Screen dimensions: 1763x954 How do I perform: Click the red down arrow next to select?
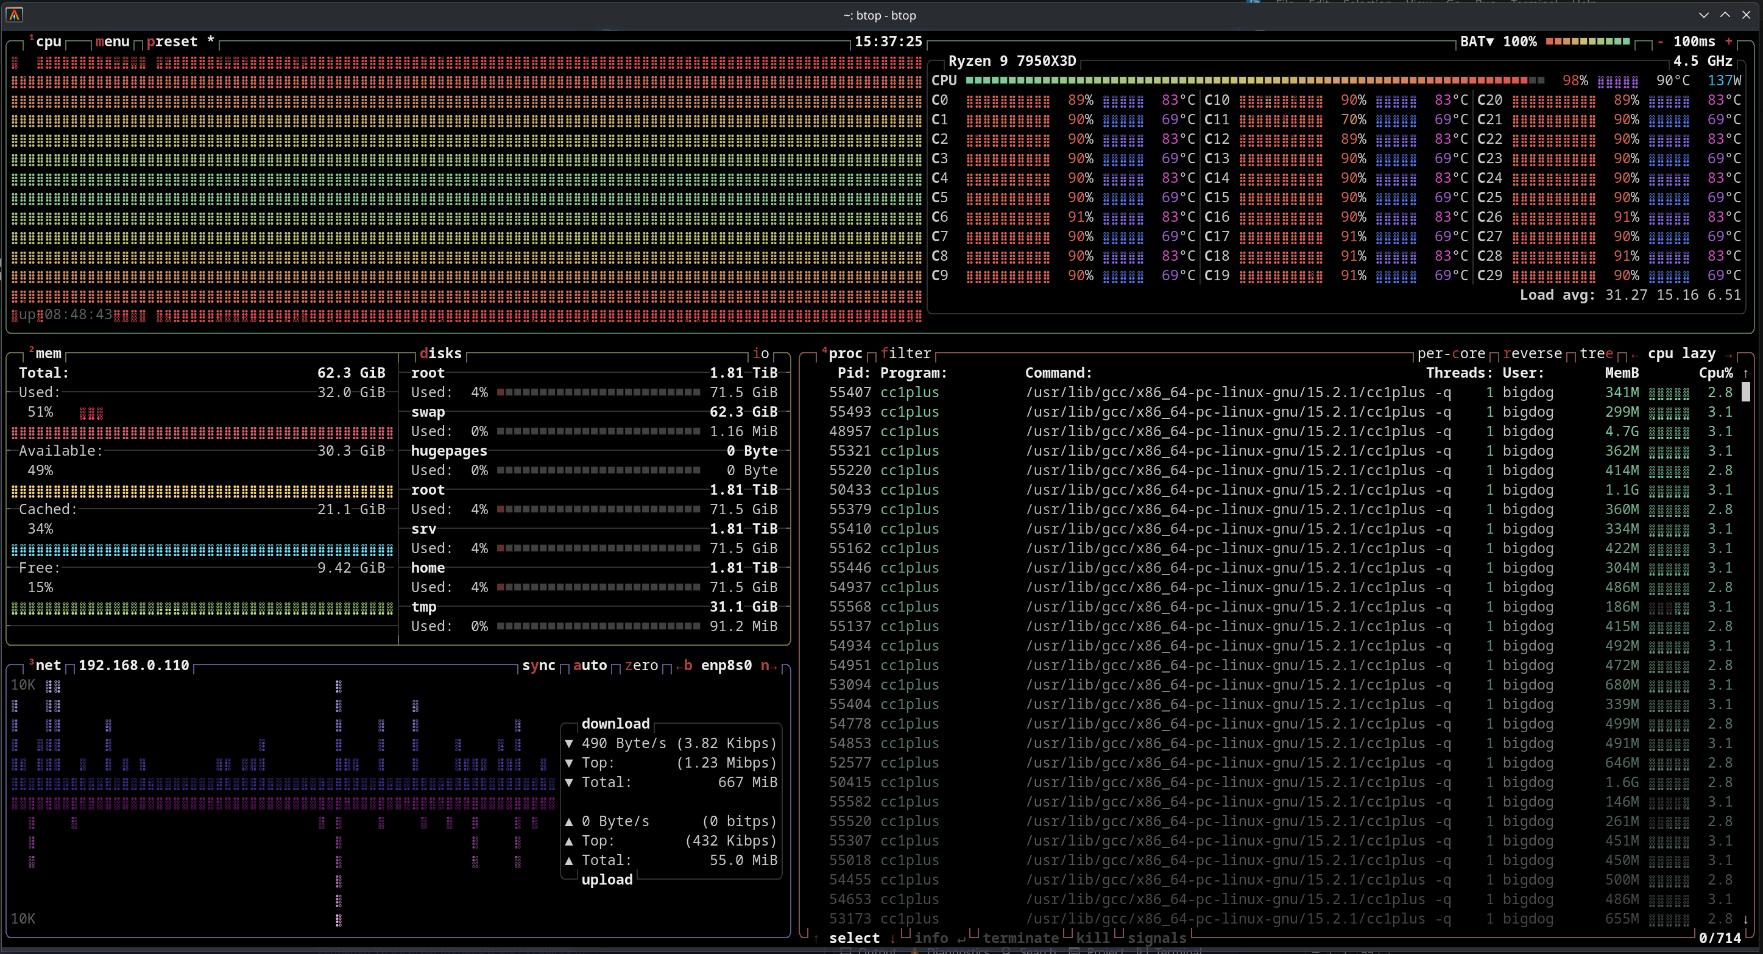(x=893, y=938)
